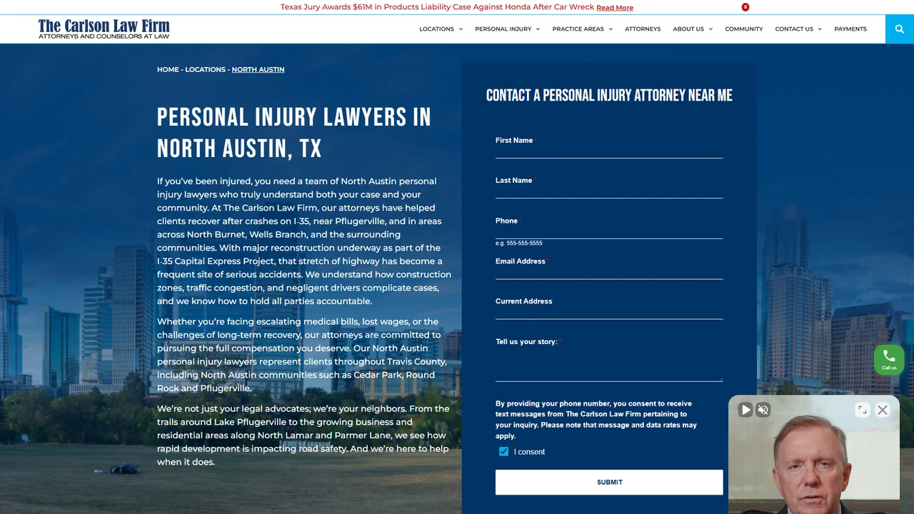
Task: Click the I consent label text
Action: tap(529, 452)
